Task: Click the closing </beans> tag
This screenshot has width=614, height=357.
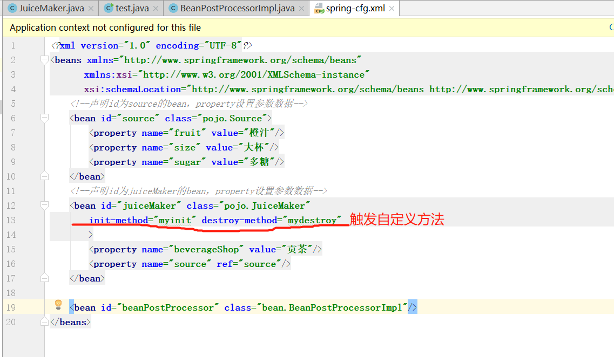Action: tap(71, 322)
